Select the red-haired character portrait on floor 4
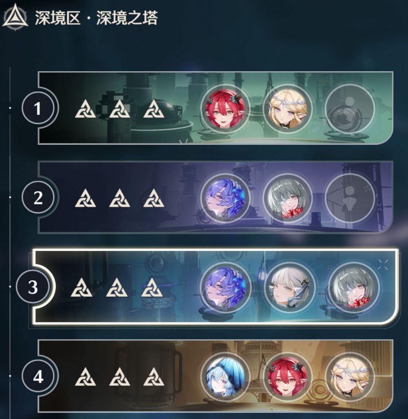The height and width of the screenshot is (419, 408). [x=288, y=377]
